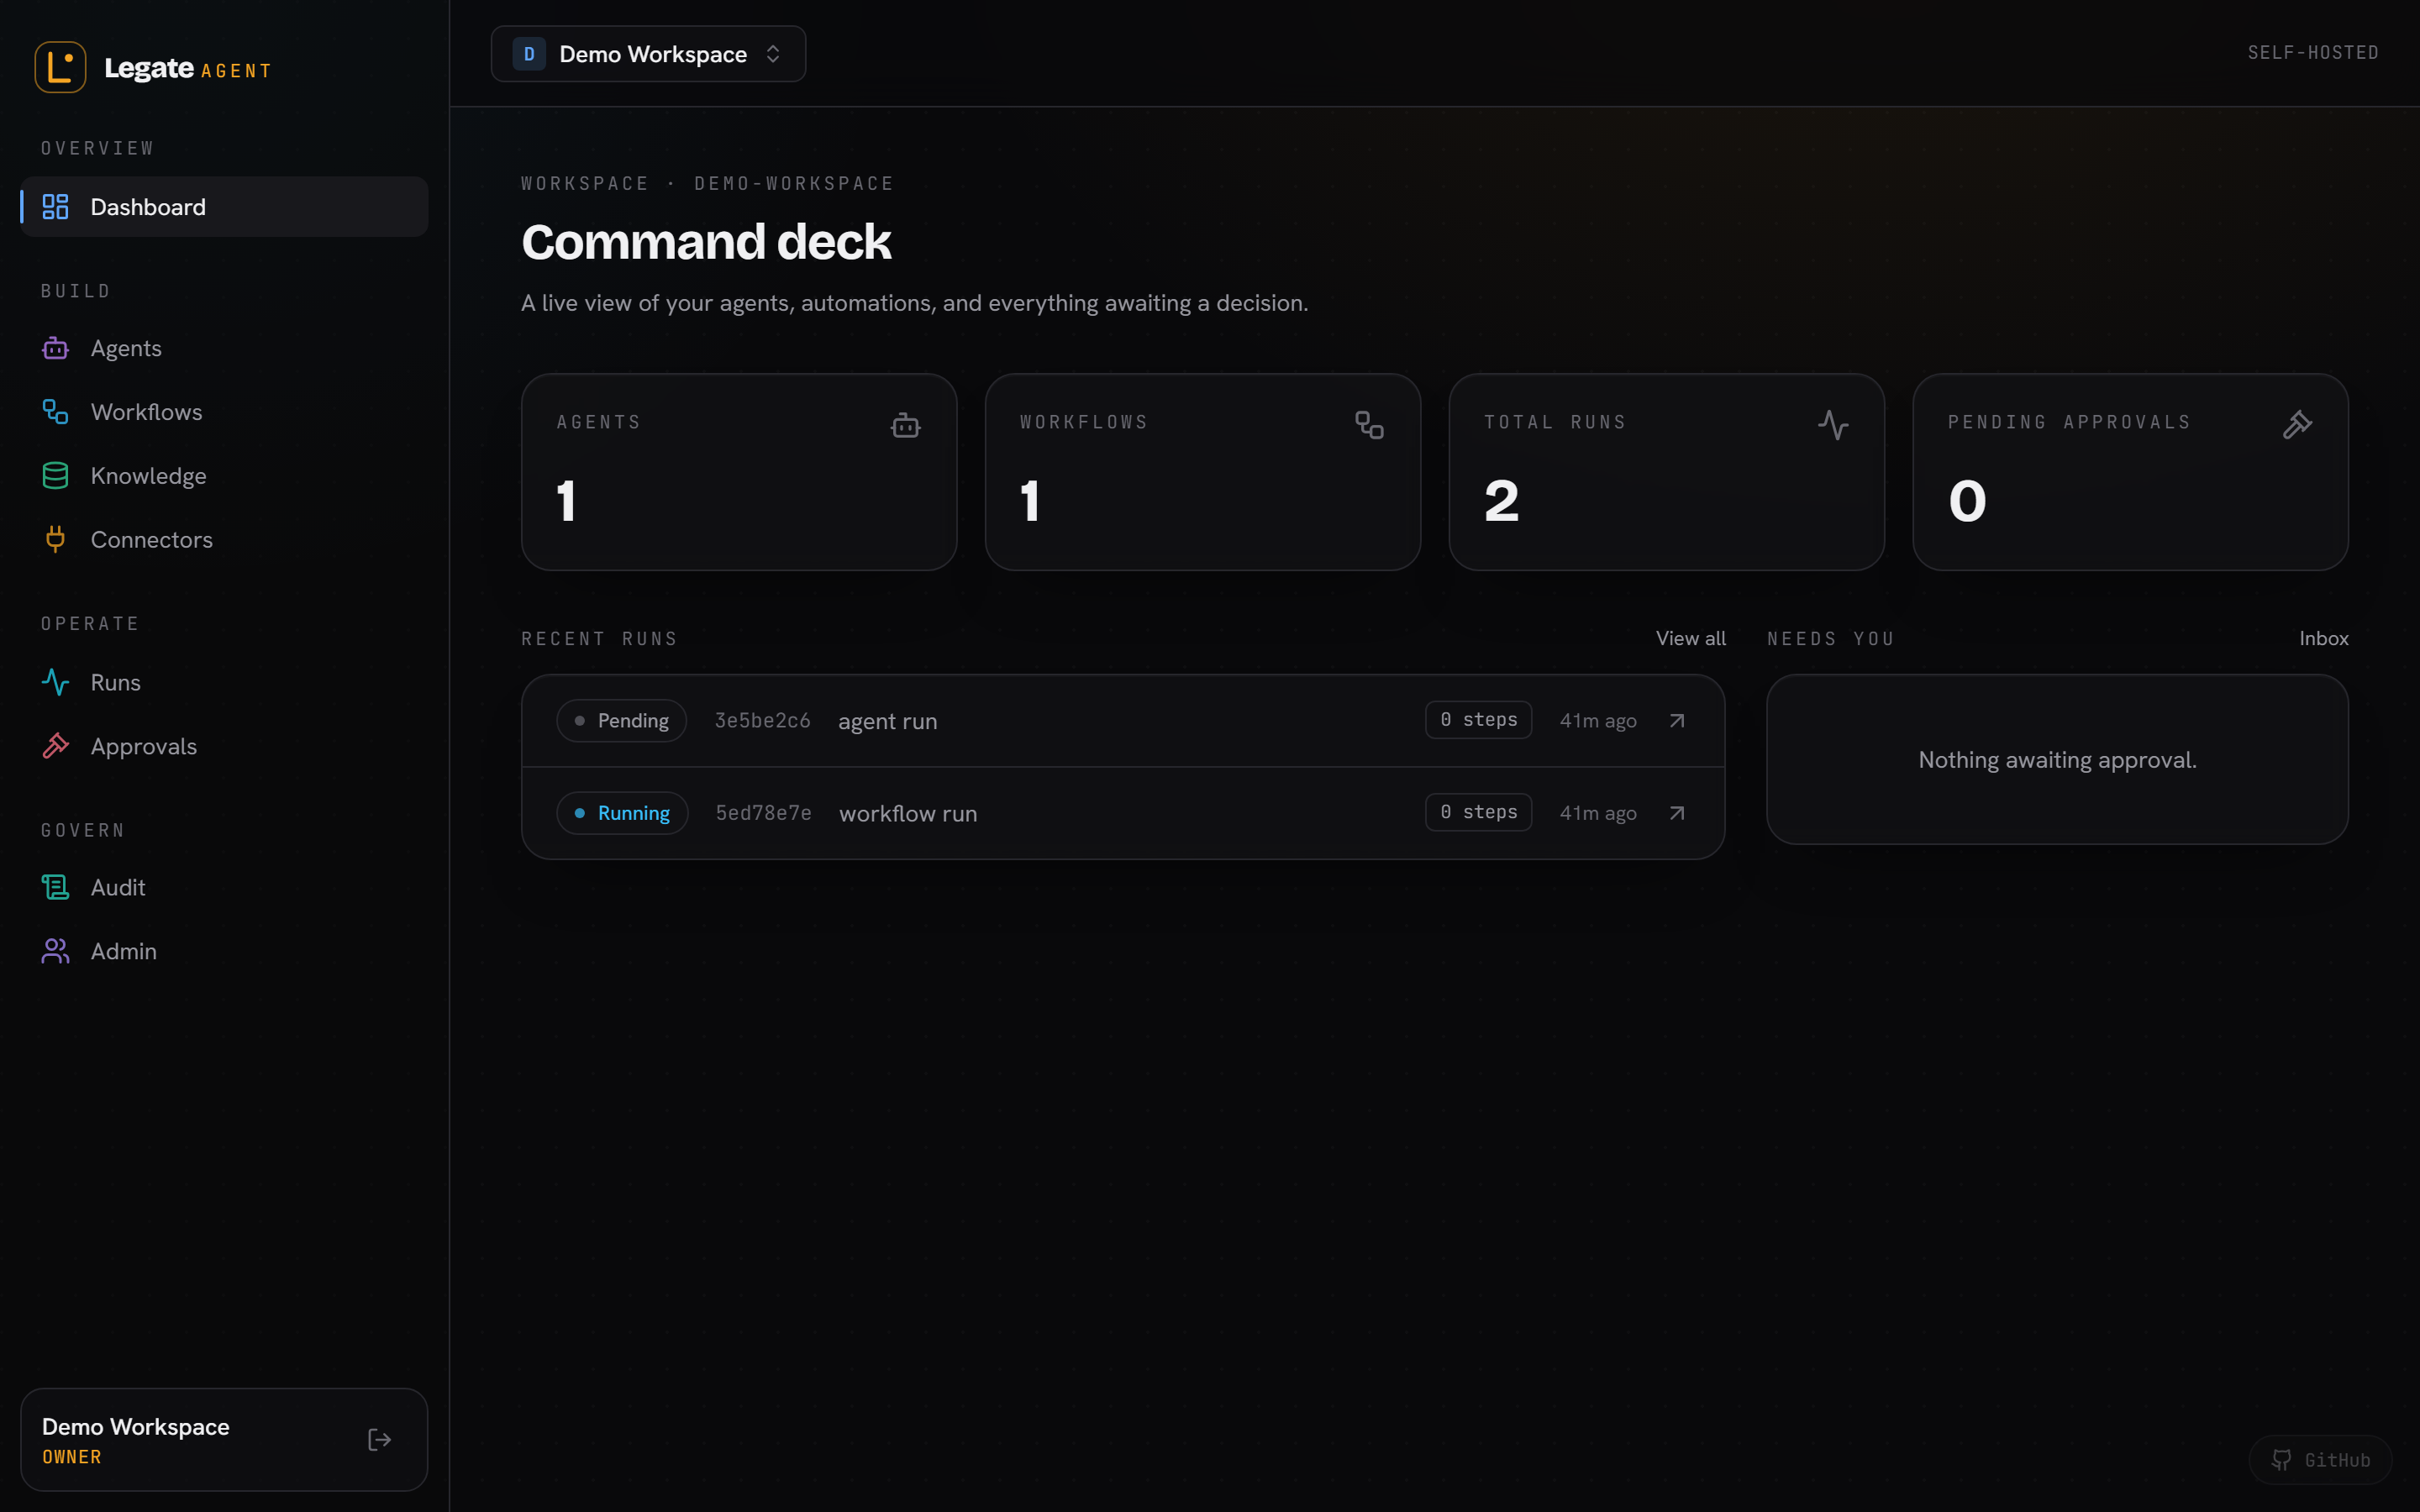Click the DEMO-WORKSPACE breadcrumb text
Image resolution: width=2420 pixels, height=1512 pixels.
[794, 183]
